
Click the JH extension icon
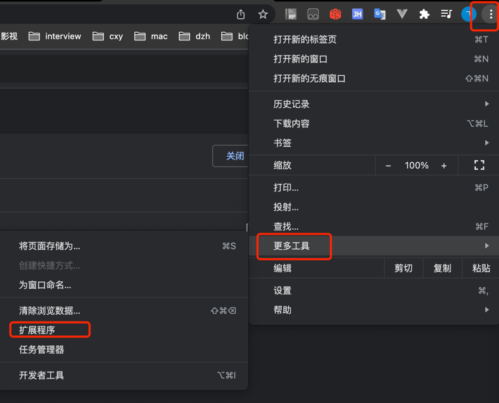[358, 14]
